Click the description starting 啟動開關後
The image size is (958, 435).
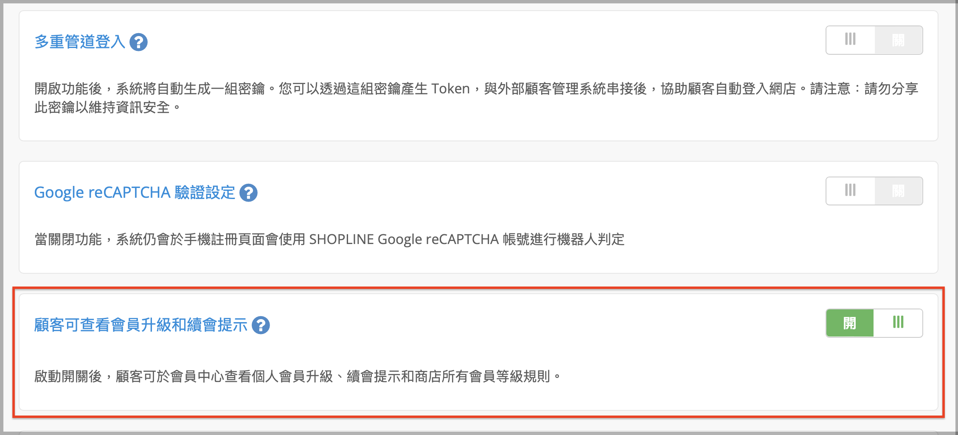click(298, 376)
